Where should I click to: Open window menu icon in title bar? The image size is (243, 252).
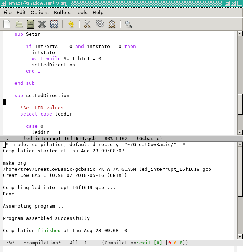point(4,3)
